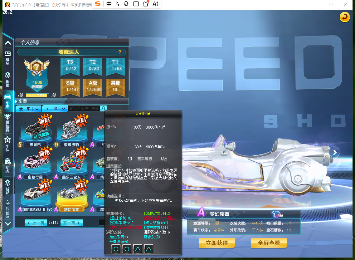Select the 车库 sidebar tab
The width and height of the screenshot is (355, 260).
pos(7,101)
